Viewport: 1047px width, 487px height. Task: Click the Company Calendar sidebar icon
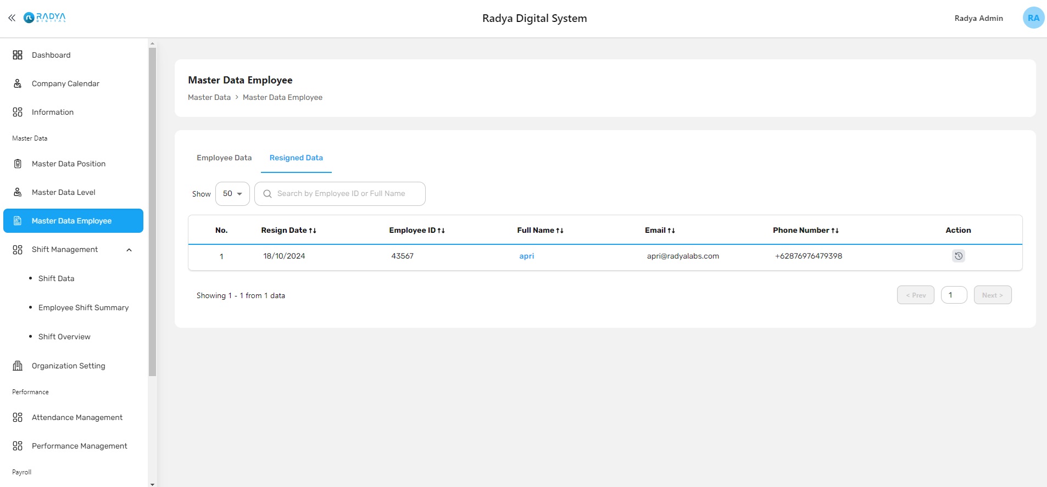(x=18, y=83)
